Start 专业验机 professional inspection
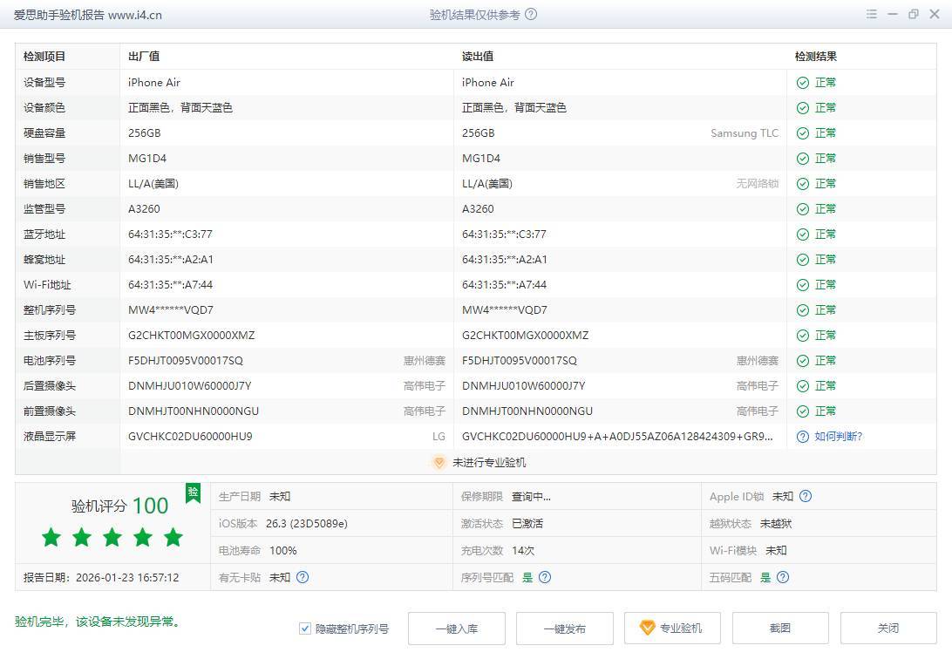 pos(671,628)
